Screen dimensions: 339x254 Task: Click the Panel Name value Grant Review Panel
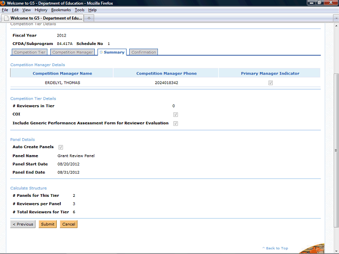[x=76, y=156]
